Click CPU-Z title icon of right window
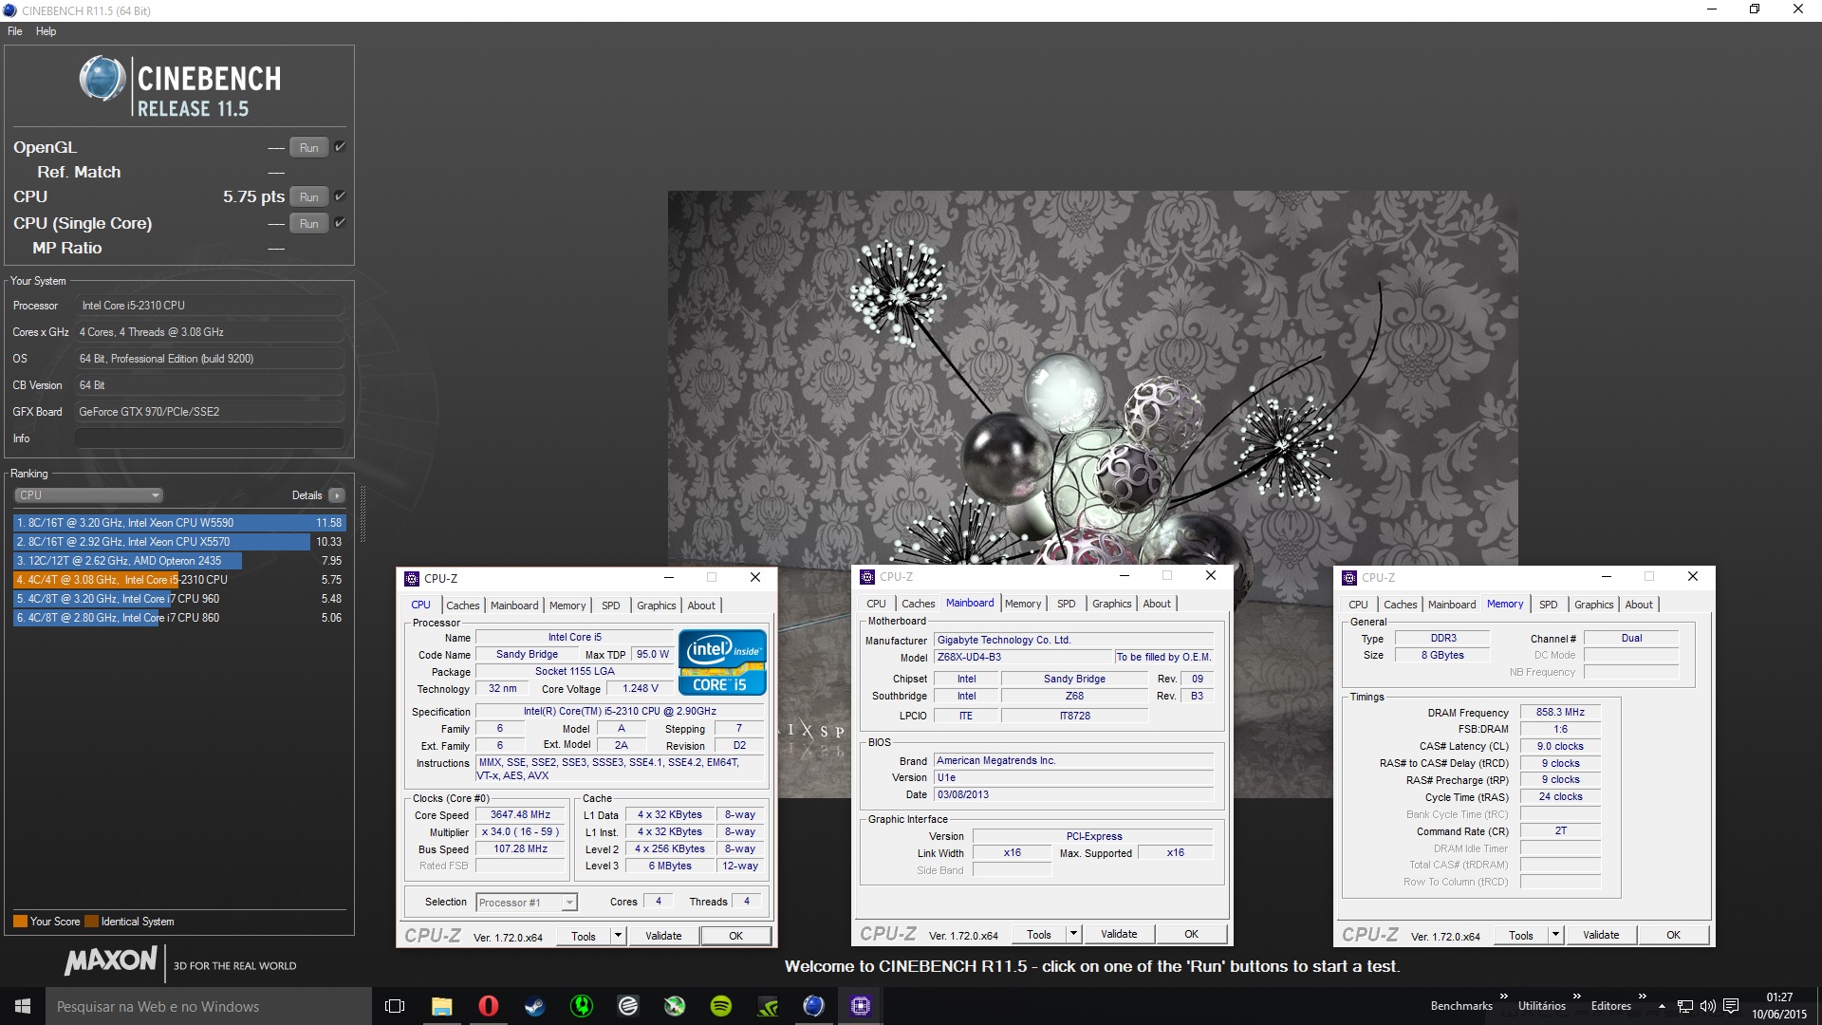 coord(1349,577)
